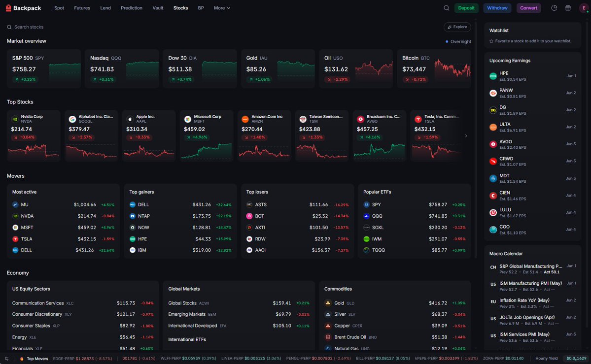The height and width of the screenshot is (364, 591).
Task: Select TQQQ row in Popular ETFs
Action: click(415, 250)
